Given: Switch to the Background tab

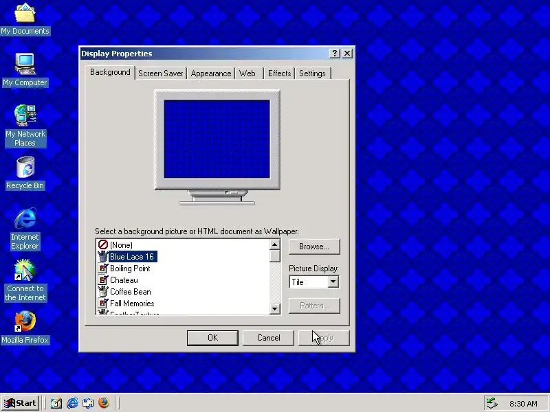Looking at the screenshot, I should pyautogui.click(x=110, y=72).
